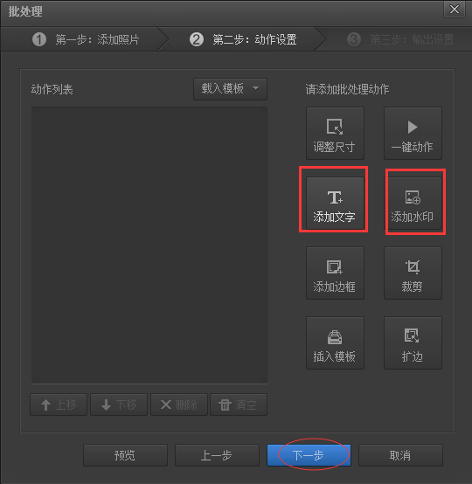The height and width of the screenshot is (484, 472).
Task: Cancel the dialog with 取消 button
Action: click(x=400, y=455)
